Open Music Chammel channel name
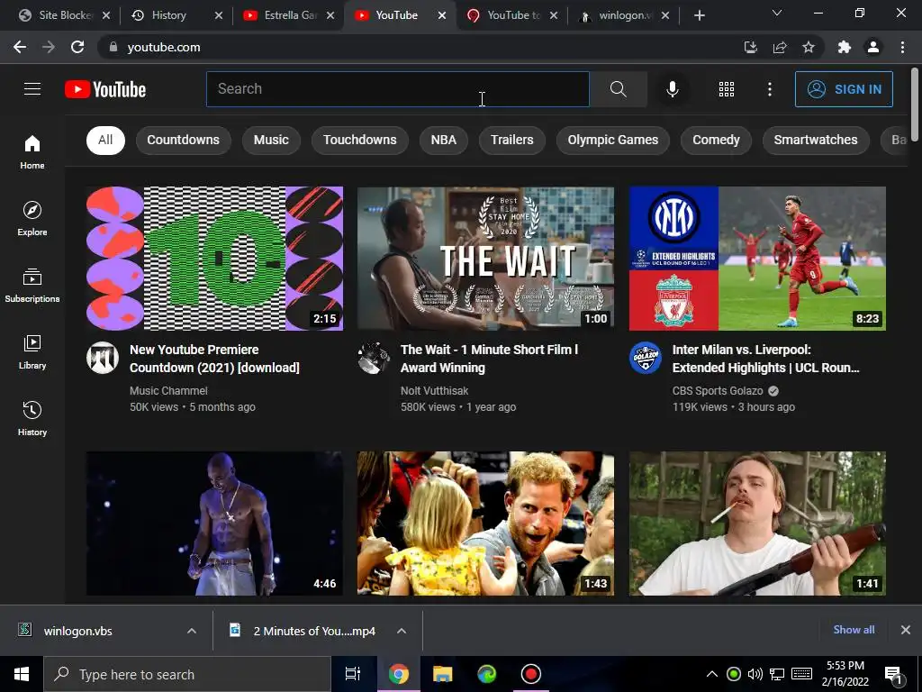922x692 pixels. click(168, 391)
